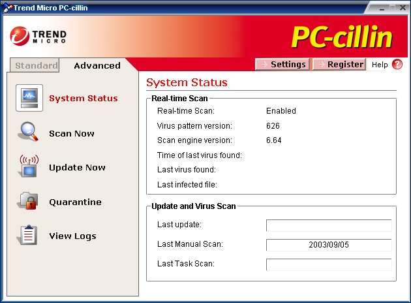This screenshot has width=411, height=303.
Task: Click the 'Update and Virus Scan' group title
Action: [194, 206]
